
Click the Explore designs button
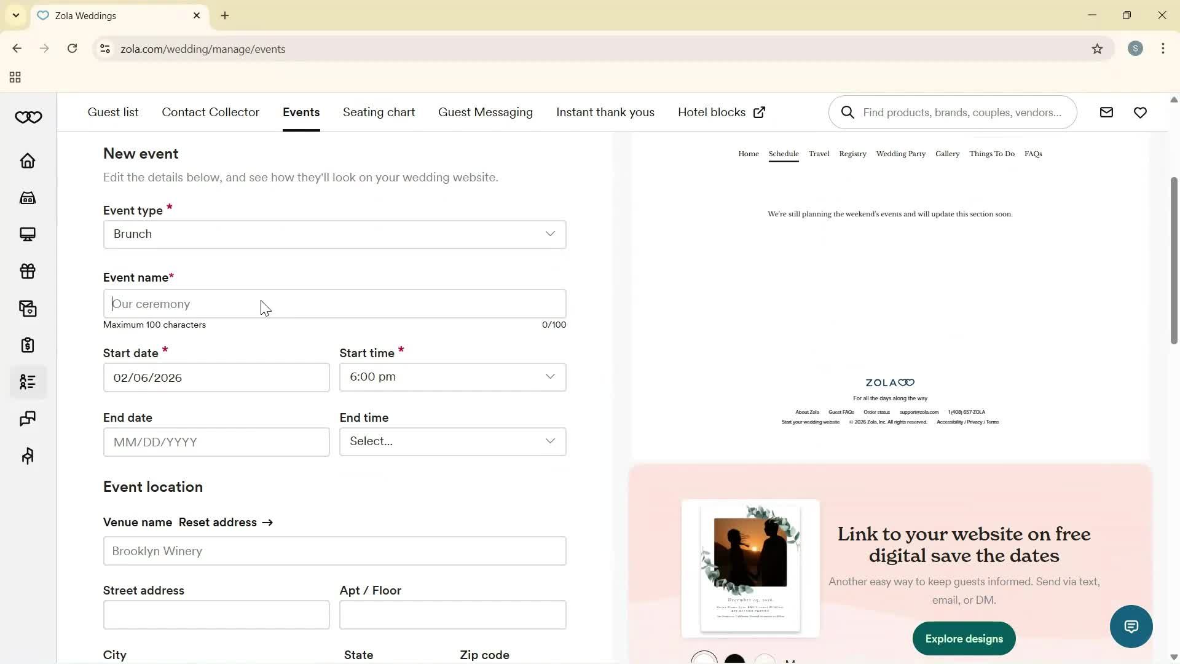coord(964,638)
